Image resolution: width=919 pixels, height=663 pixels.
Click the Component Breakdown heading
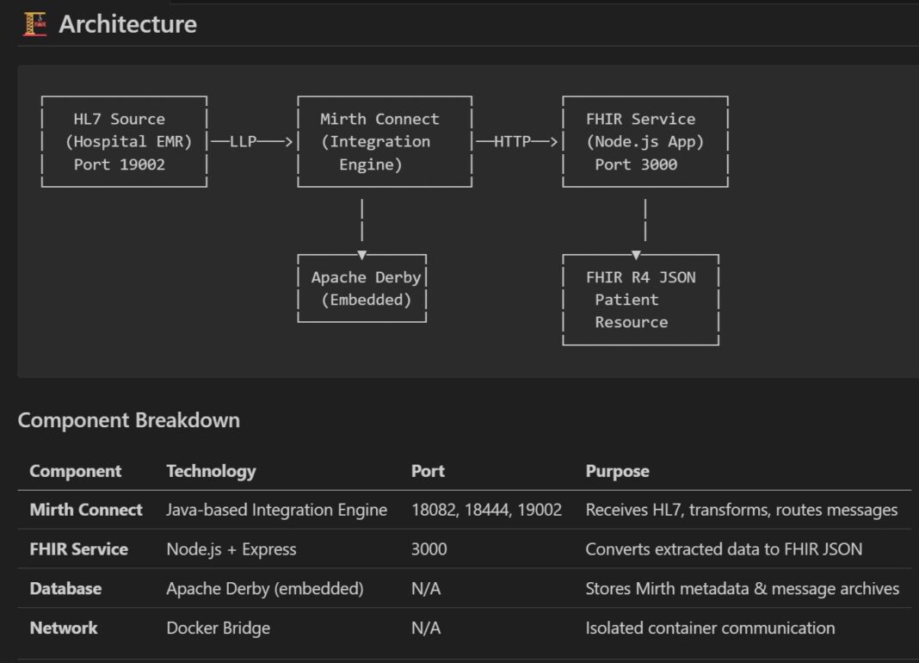tap(129, 420)
